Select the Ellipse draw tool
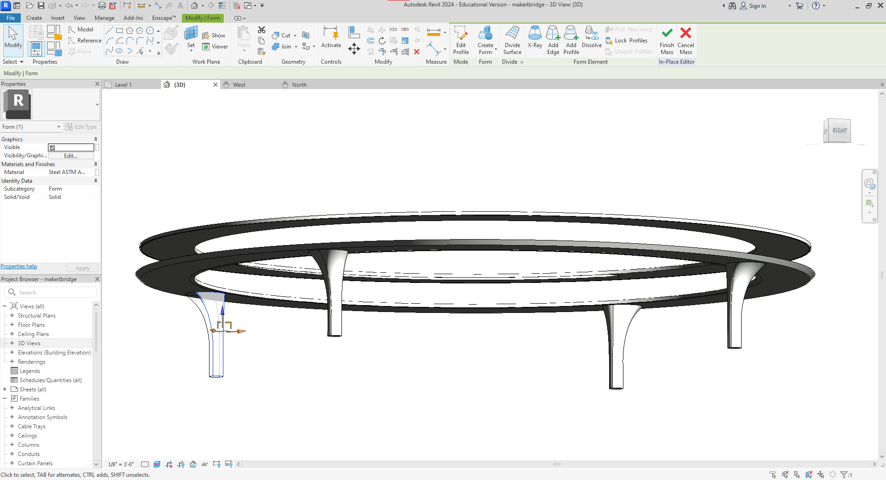 [x=120, y=51]
